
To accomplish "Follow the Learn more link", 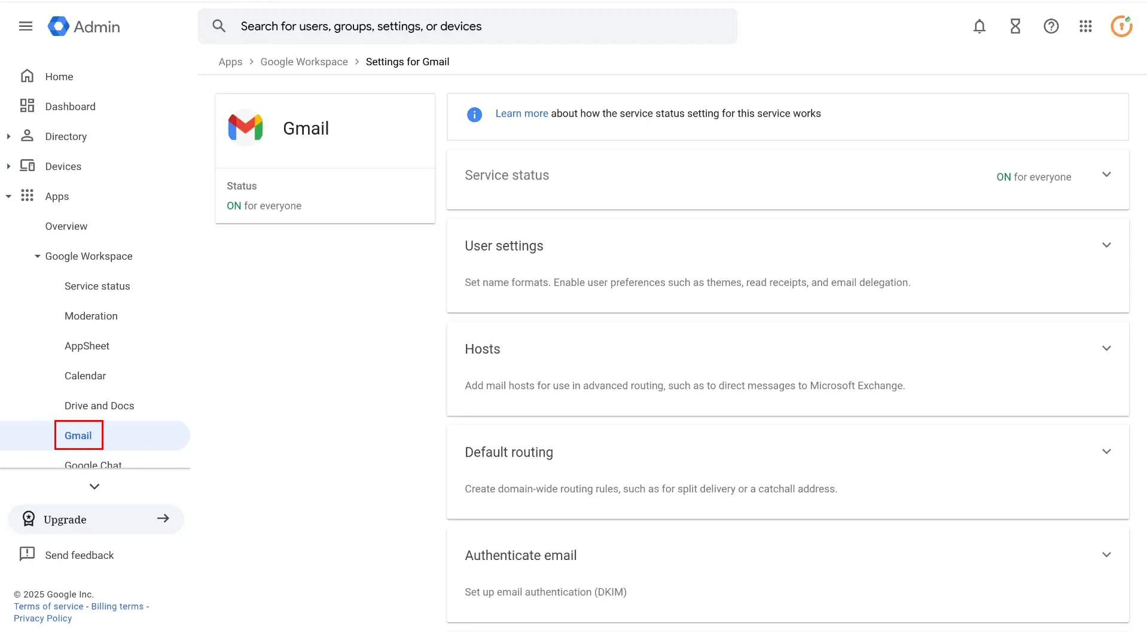I will 521,114.
